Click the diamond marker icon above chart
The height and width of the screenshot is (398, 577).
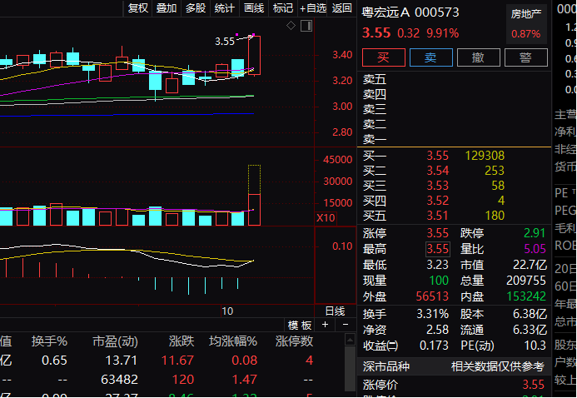point(291,26)
